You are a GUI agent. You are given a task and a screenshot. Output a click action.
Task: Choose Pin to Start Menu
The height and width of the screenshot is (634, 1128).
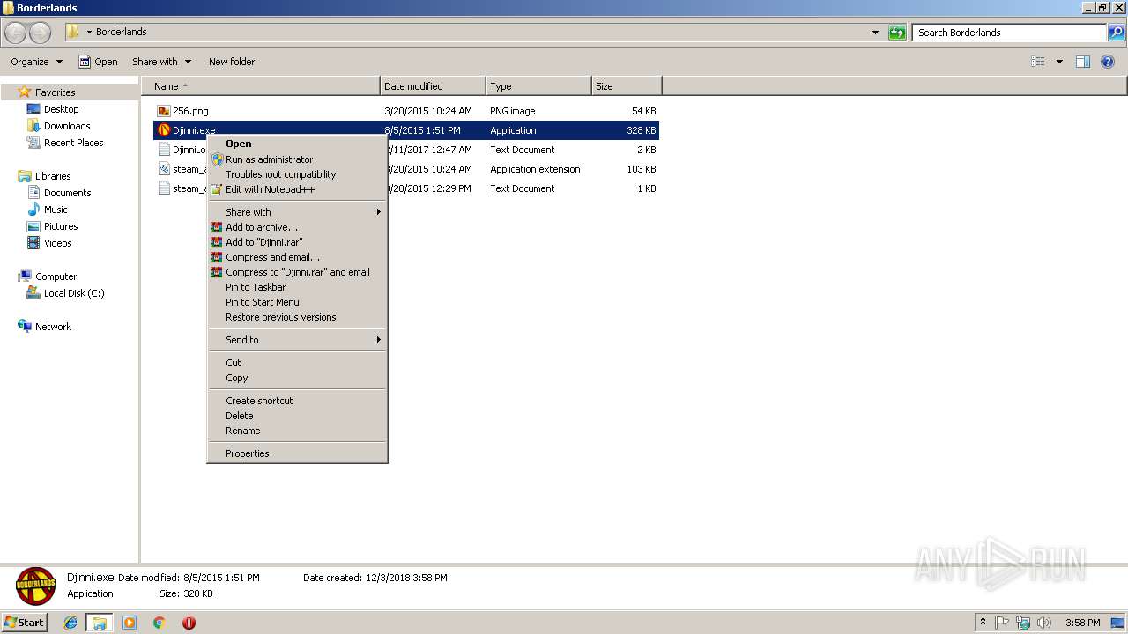[297, 302]
